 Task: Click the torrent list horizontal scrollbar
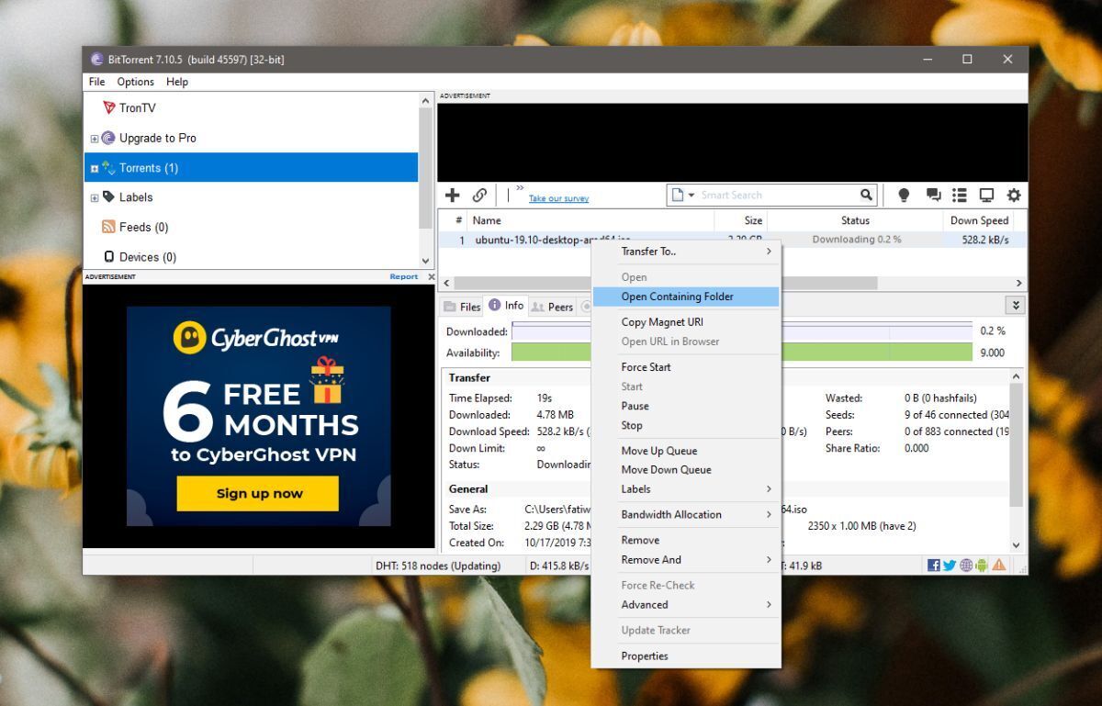666,284
